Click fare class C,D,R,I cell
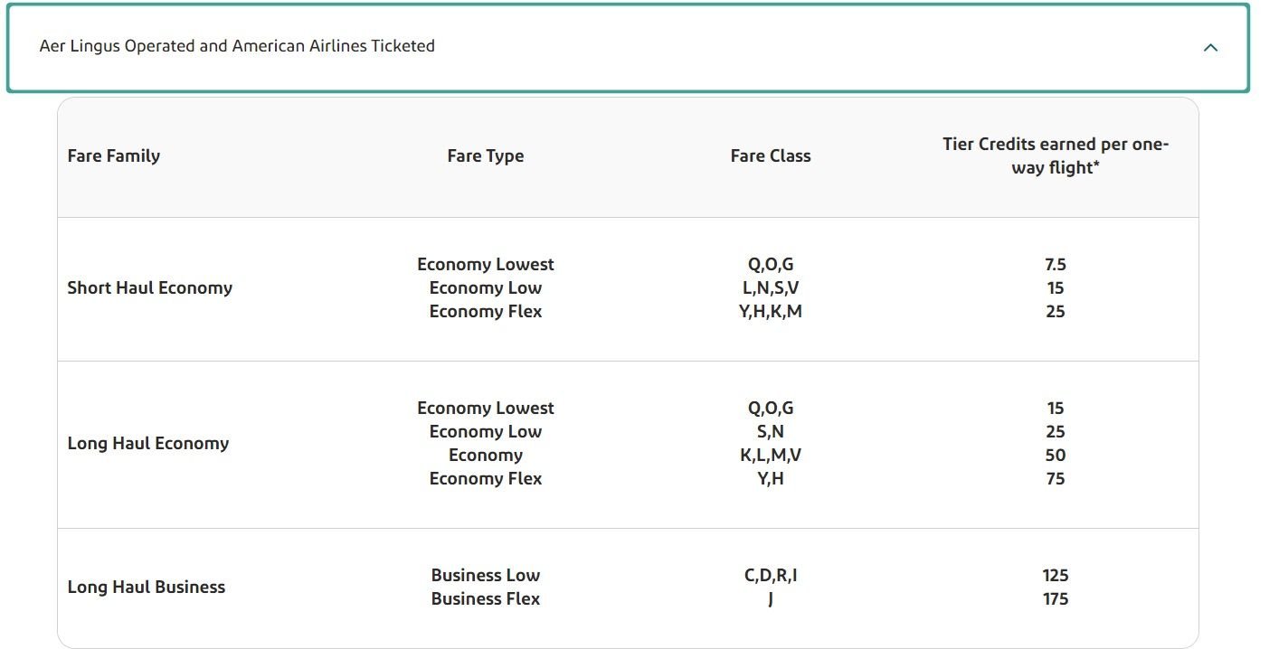The width and height of the screenshot is (1269, 649). coord(770,575)
